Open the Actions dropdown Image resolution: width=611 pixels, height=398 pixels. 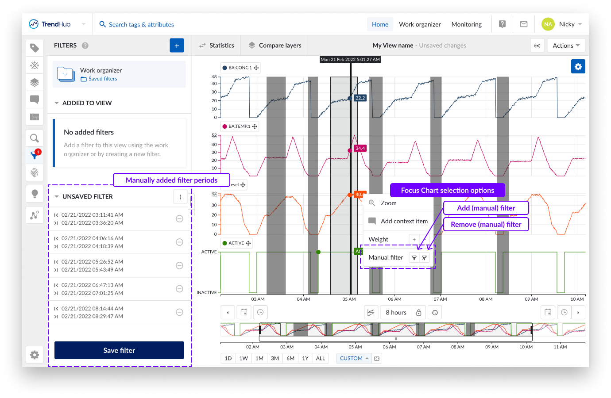point(566,46)
